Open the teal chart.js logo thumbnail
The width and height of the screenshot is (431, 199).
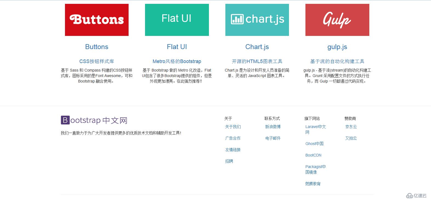[257, 20]
